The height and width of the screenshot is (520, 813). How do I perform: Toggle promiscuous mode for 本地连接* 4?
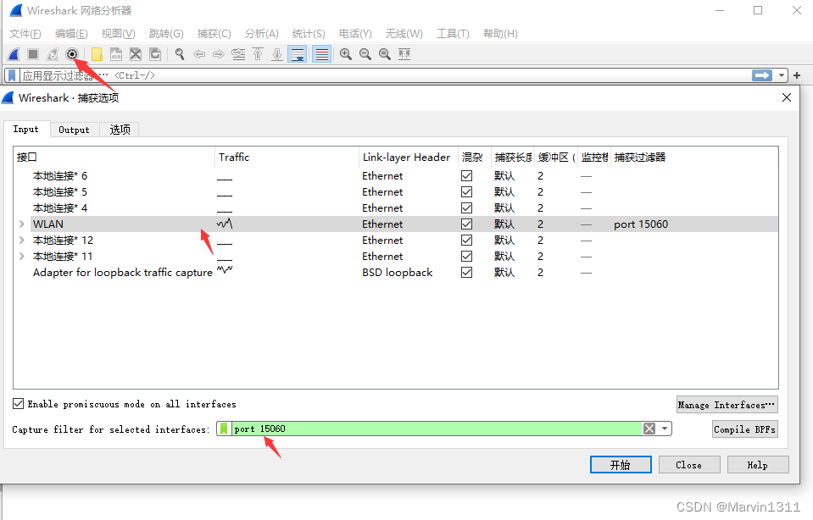pyautogui.click(x=466, y=207)
